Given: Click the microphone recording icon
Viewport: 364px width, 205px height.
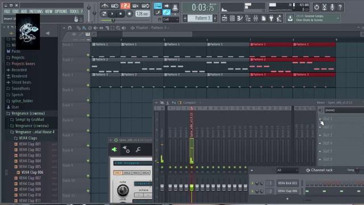Looking at the screenshot, I should coord(332,7).
